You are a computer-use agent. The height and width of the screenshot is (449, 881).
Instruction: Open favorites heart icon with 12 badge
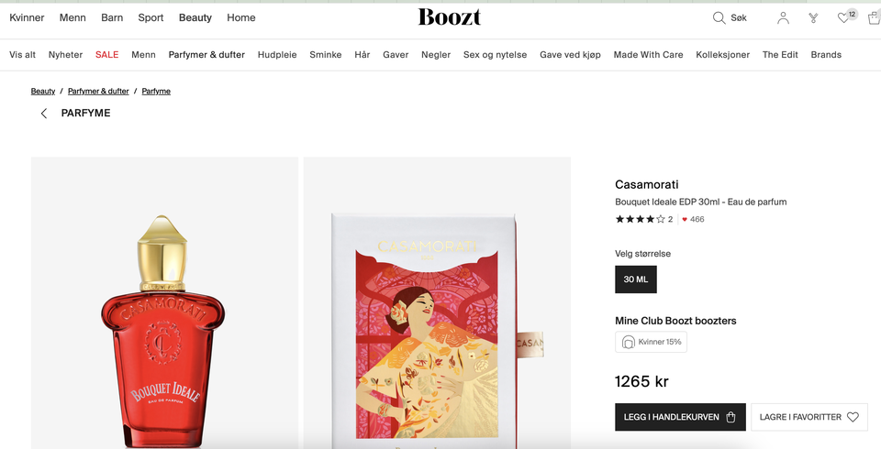[x=844, y=18]
